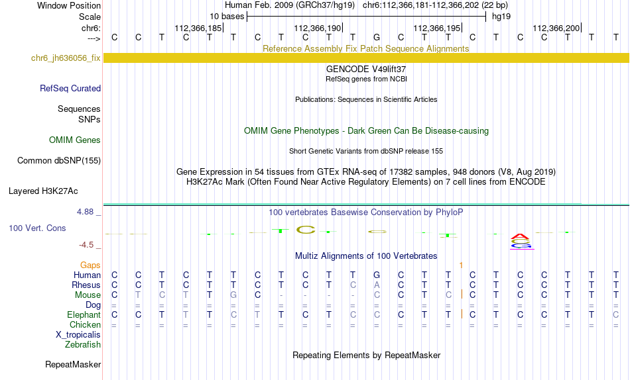The height and width of the screenshot is (380, 630).
Task: Select the Elephant species label
Action: (84, 315)
